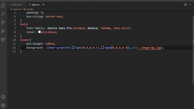Close the style.css tab
The image size is (194, 109).
tap(43, 5)
